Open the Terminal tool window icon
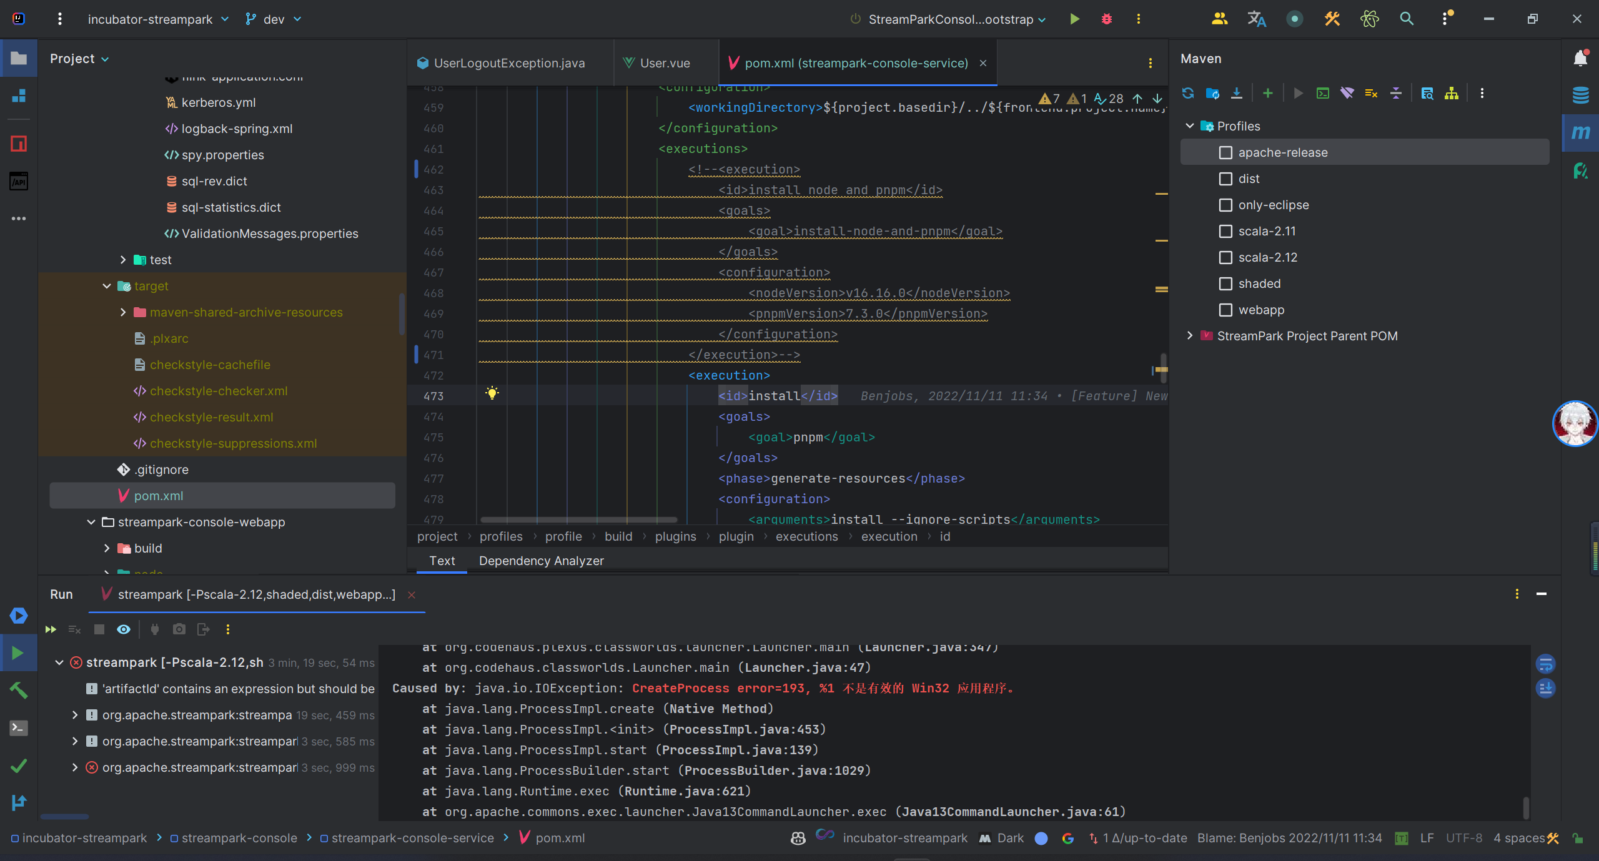 point(19,728)
